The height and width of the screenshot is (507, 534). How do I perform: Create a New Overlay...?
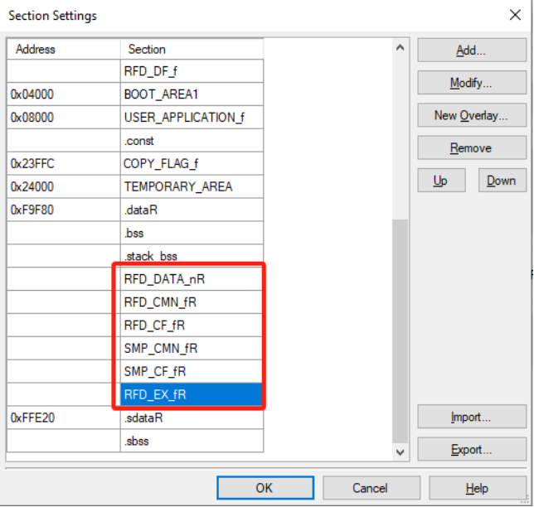click(x=472, y=115)
